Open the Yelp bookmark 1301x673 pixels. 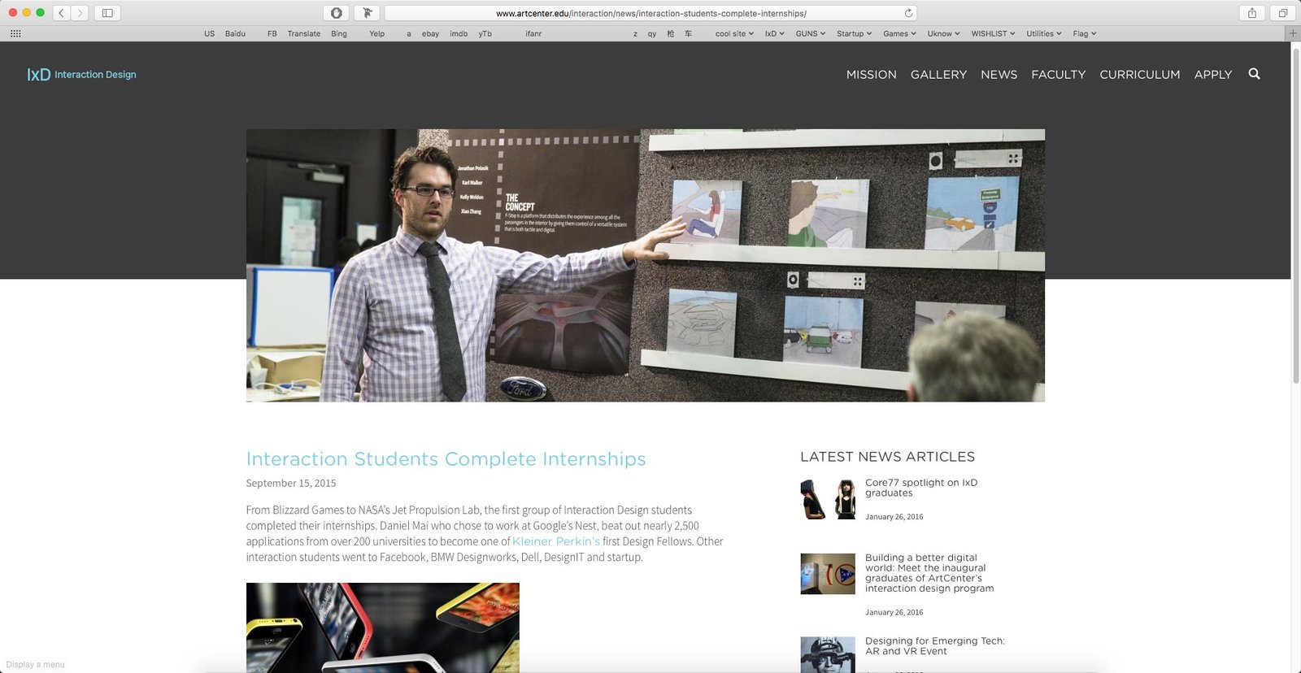pyautogui.click(x=377, y=33)
